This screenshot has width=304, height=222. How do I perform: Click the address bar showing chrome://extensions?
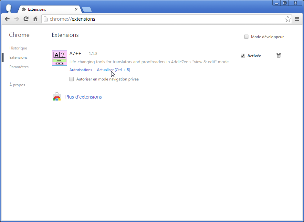(162, 19)
